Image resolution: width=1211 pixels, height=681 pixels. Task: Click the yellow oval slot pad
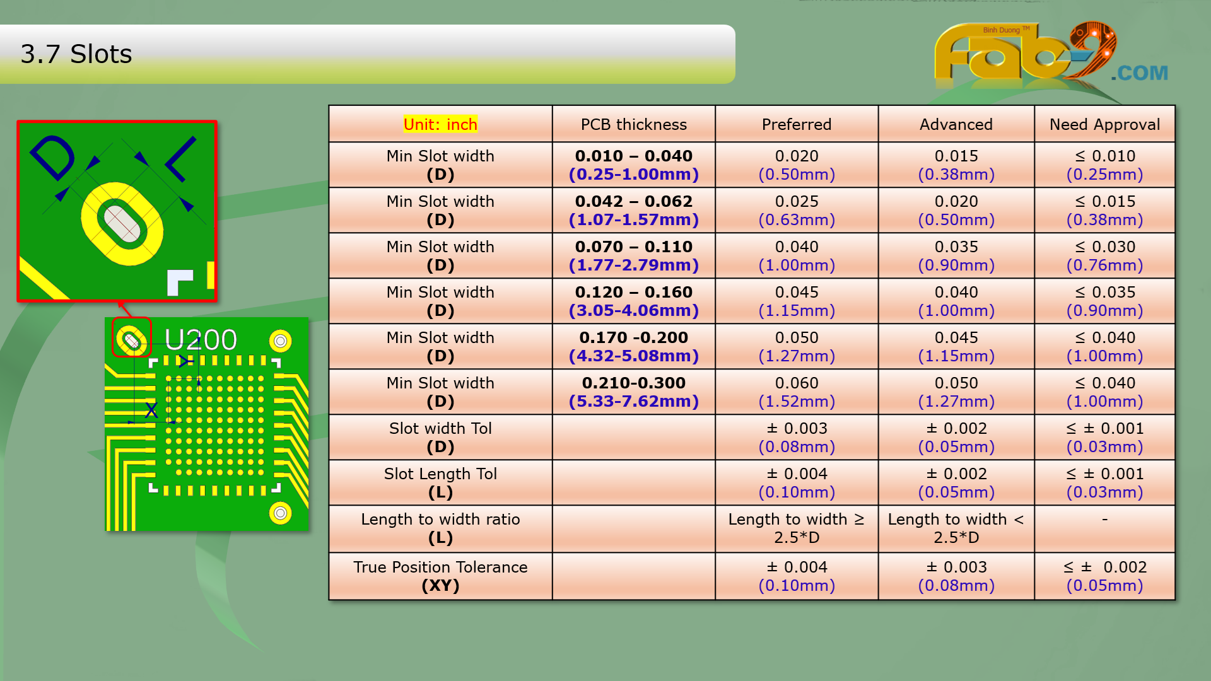tap(123, 224)
